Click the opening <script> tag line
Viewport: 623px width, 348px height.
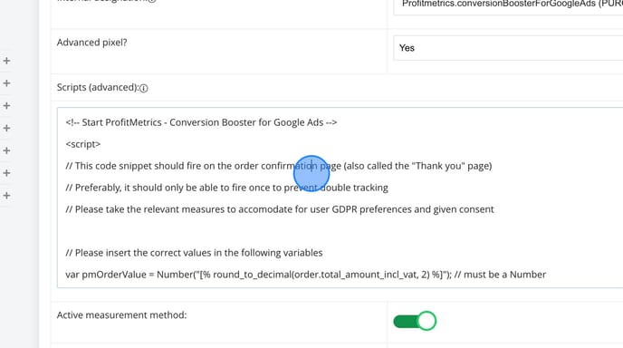pyautogui.click(x=83, y=144)
